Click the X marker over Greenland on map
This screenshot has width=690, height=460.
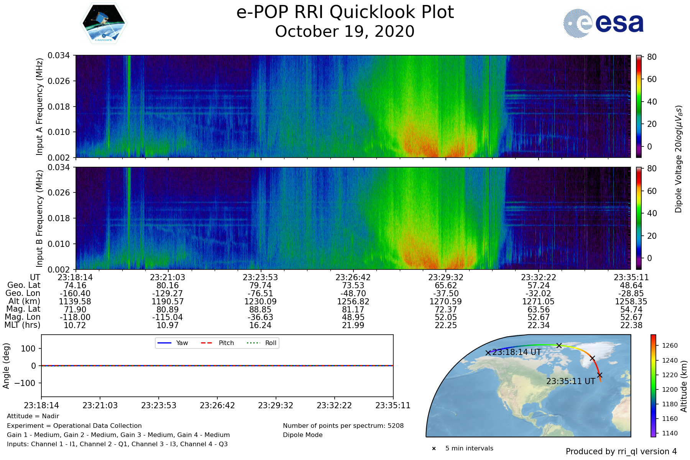592,358
